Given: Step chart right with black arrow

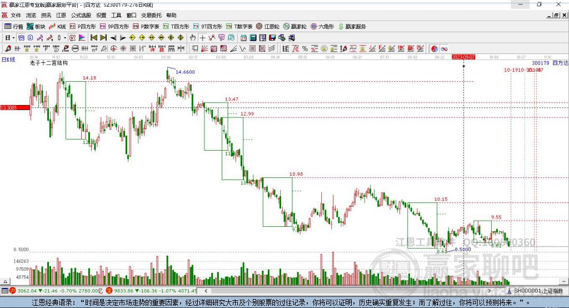Looking at the screenshot, I should click(x=123, y=38).
